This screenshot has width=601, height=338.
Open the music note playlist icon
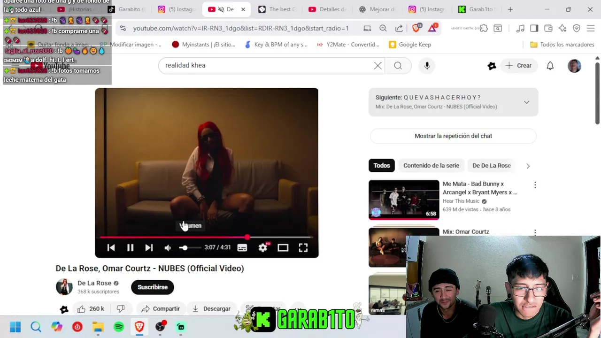[520, 28]
